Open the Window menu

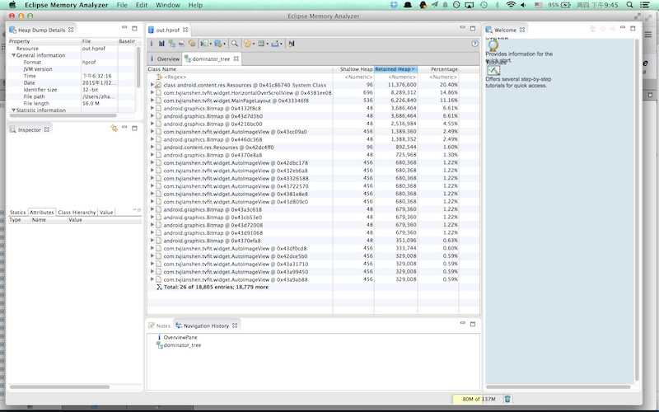pos(168,5)
